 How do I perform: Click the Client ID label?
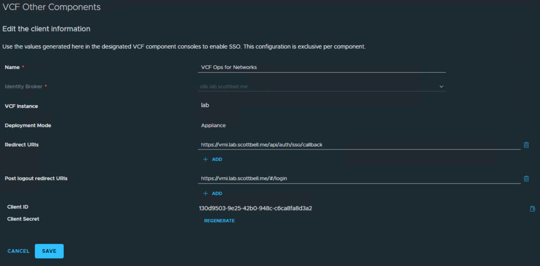(17, 207)
